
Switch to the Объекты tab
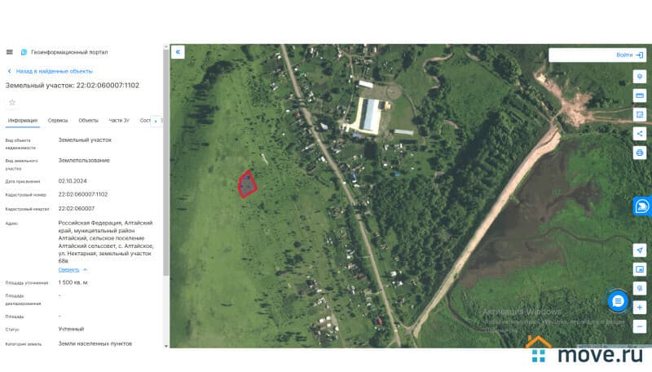click(89, 121)
